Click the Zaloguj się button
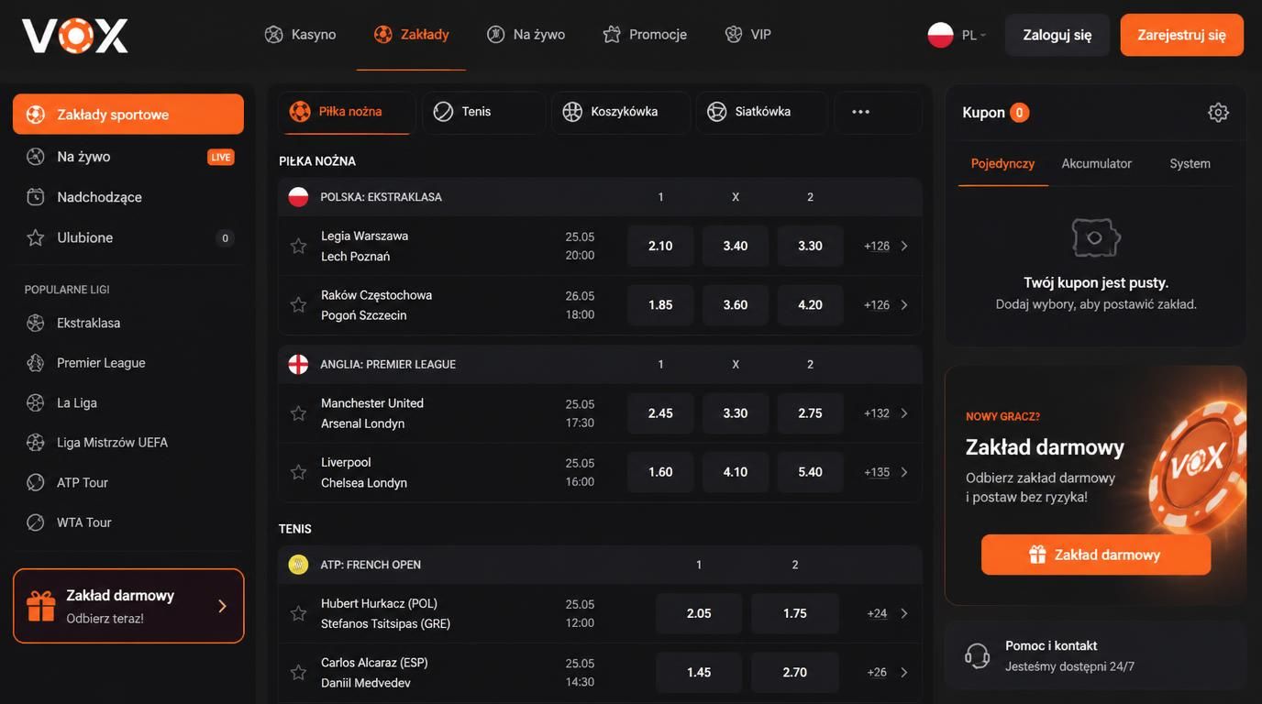Screen dimensions: 1262x704 click(x=1057, y=35)
